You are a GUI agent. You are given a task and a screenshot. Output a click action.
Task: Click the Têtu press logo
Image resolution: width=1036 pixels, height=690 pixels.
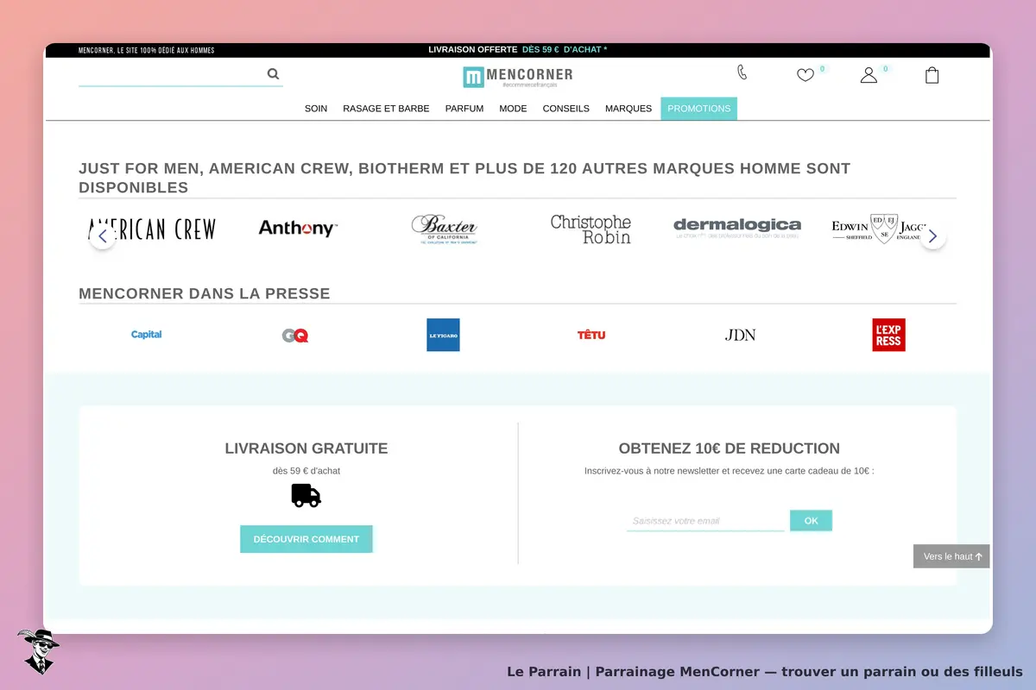(591, 335)
